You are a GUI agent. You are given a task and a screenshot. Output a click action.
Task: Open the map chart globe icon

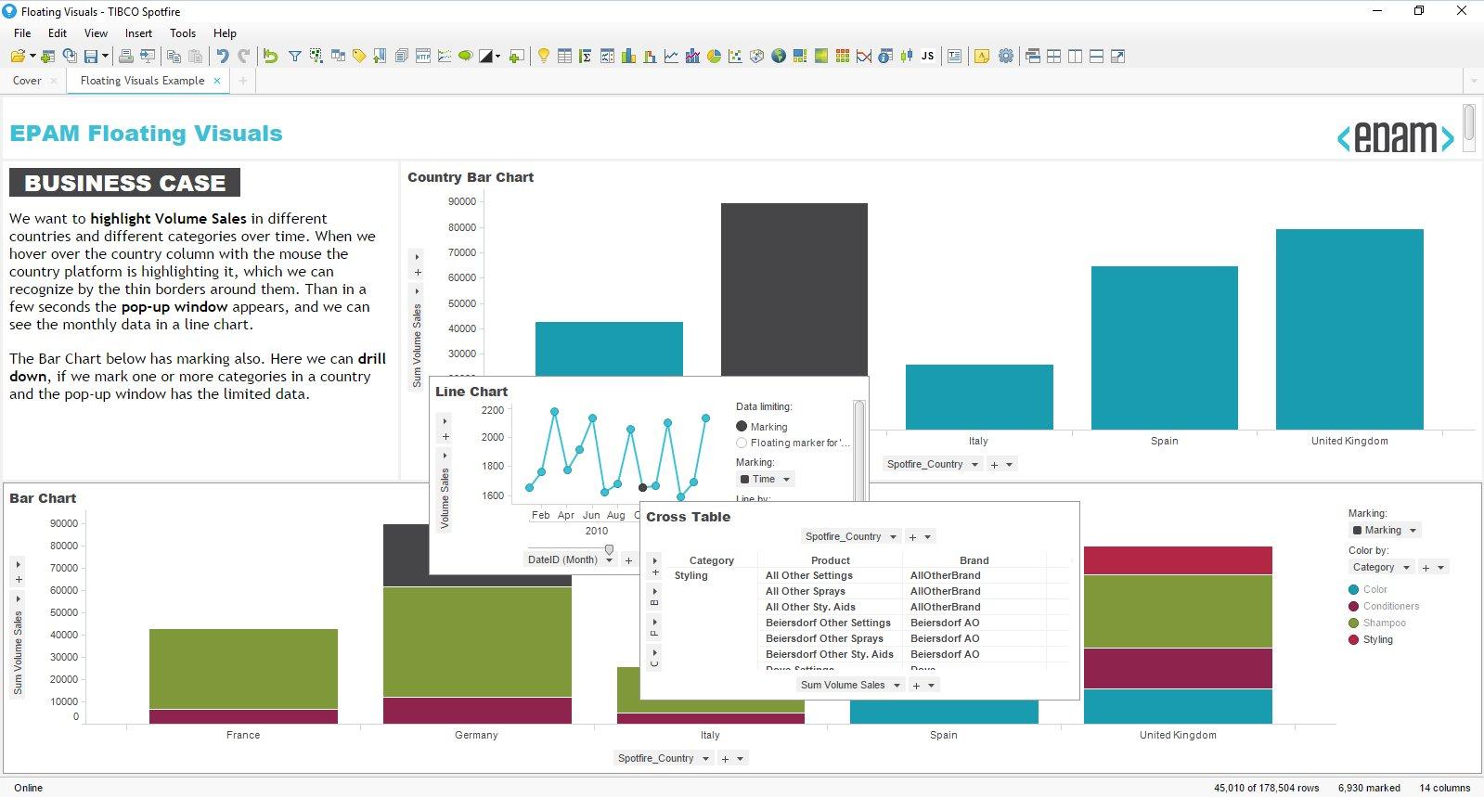778,56
